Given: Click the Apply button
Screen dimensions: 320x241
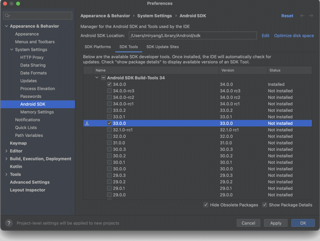Looking at the screenshot, I should 276,223.
